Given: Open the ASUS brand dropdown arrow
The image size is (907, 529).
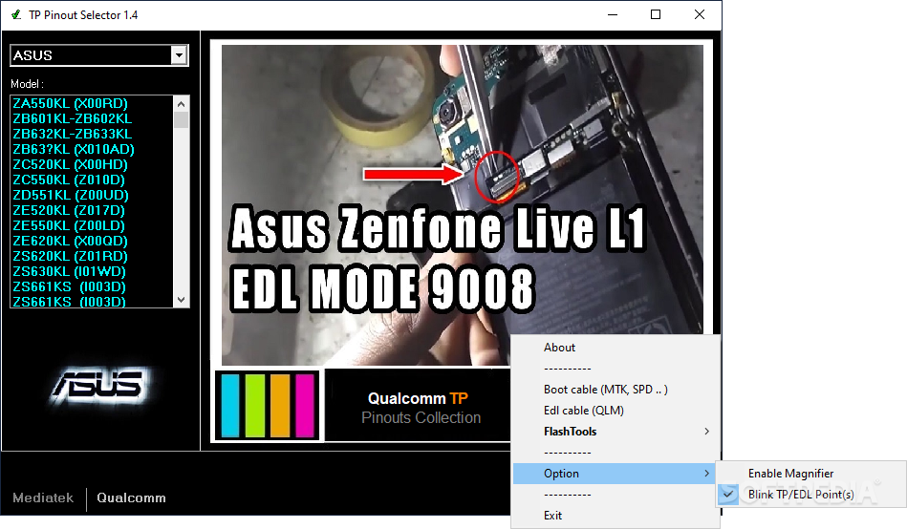Looking at the screenshot, I should click(x=180, y=55).
